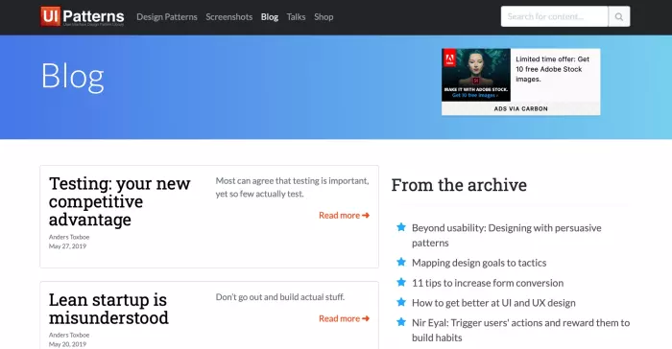
Task: Click the 'Don't go out and build actual stuff' summary
Action: [280, 297]
